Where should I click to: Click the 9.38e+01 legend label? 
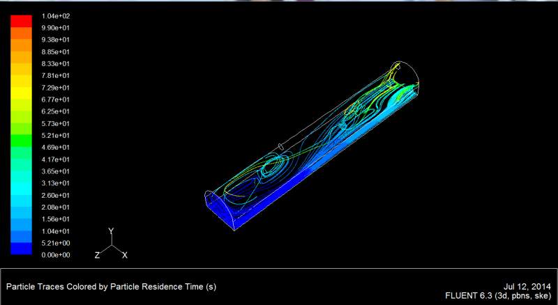56,40
